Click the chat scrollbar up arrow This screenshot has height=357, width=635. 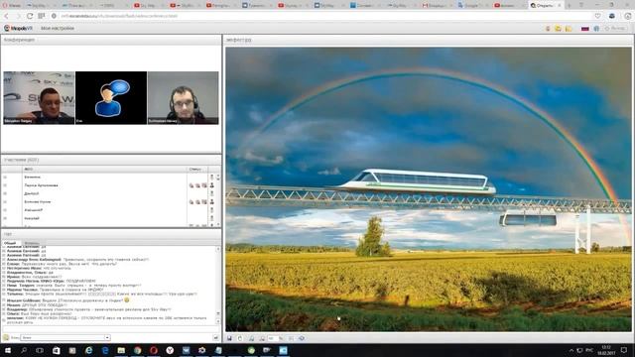(218, 249)
